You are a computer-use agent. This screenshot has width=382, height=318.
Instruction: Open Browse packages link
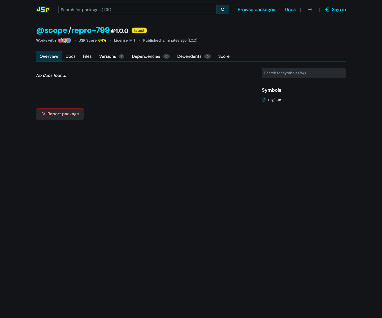point(256,10)
